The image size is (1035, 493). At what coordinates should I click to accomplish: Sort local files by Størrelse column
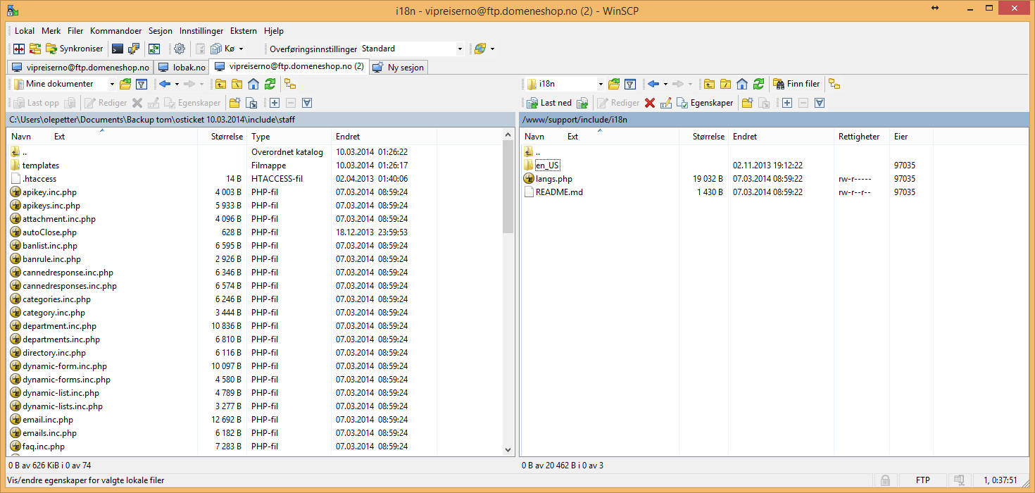222,137
